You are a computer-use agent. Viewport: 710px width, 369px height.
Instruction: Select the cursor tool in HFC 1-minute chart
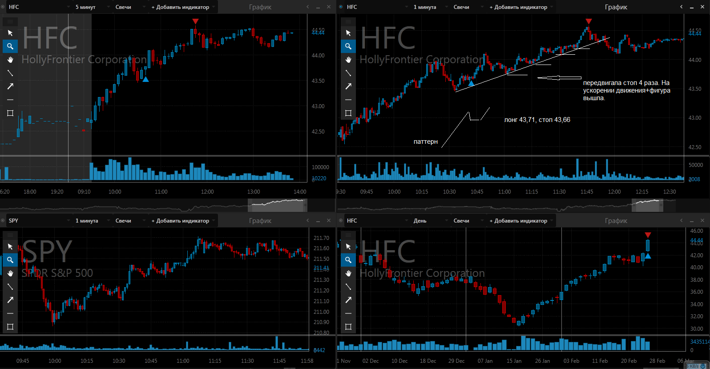coord(348,33)
